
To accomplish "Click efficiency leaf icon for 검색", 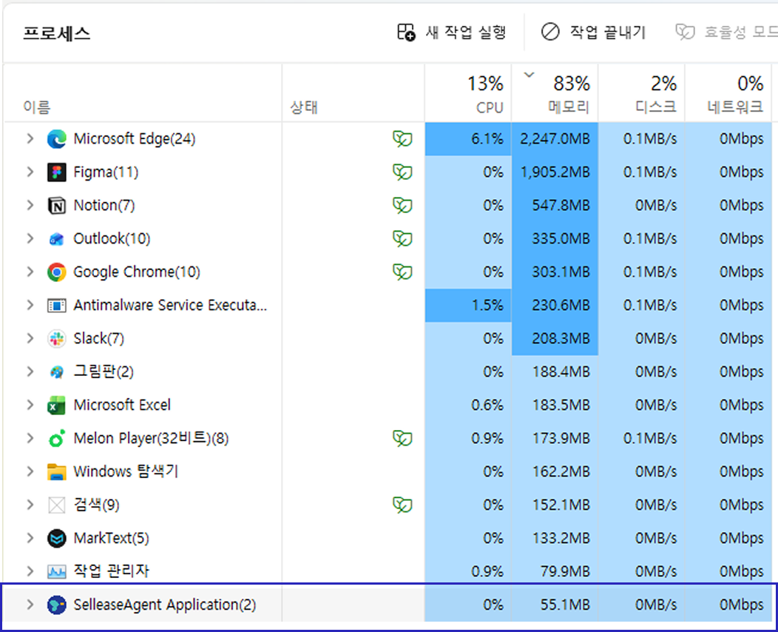I will coord(402,505).
